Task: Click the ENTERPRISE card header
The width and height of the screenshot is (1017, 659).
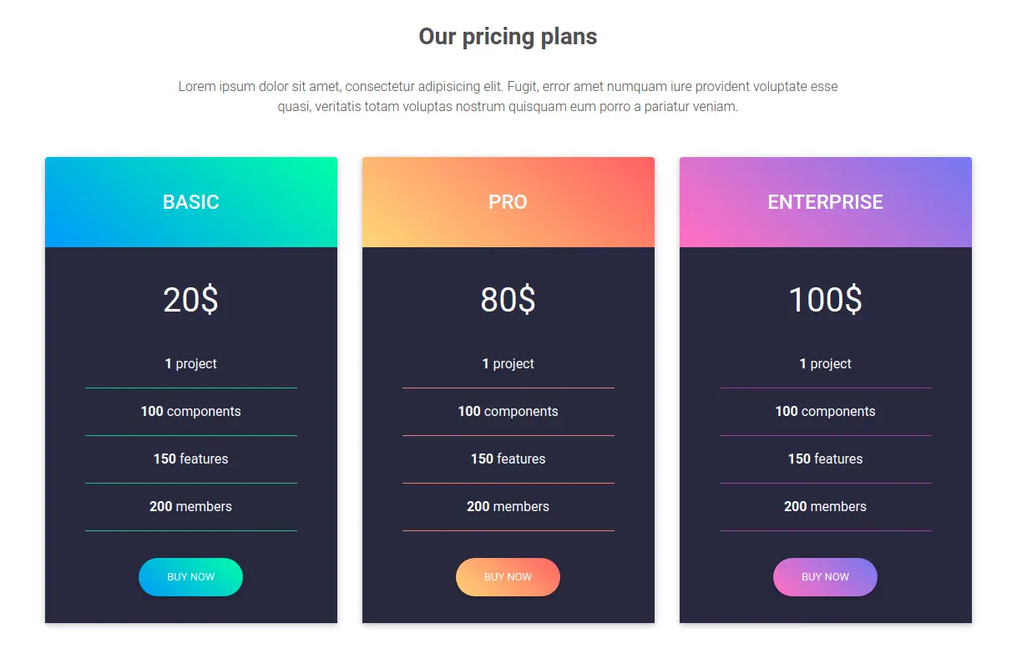Action: [825, 202]
